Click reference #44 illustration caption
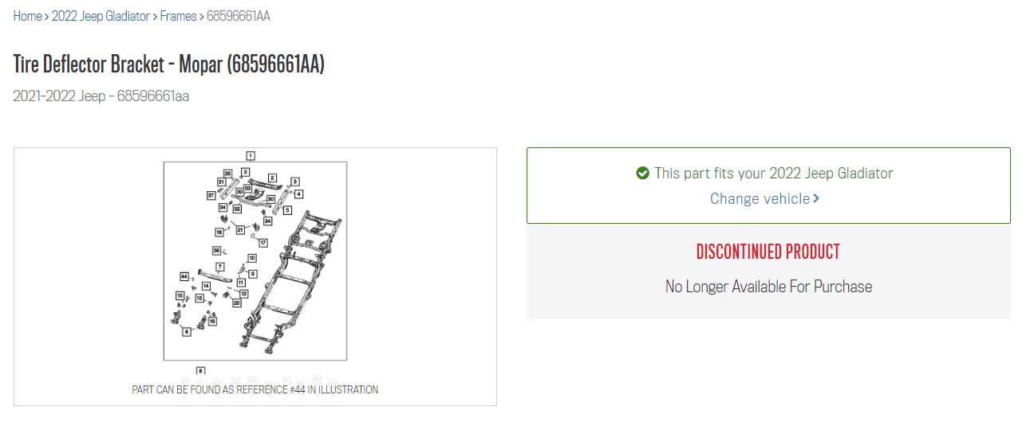 [255, 389]
